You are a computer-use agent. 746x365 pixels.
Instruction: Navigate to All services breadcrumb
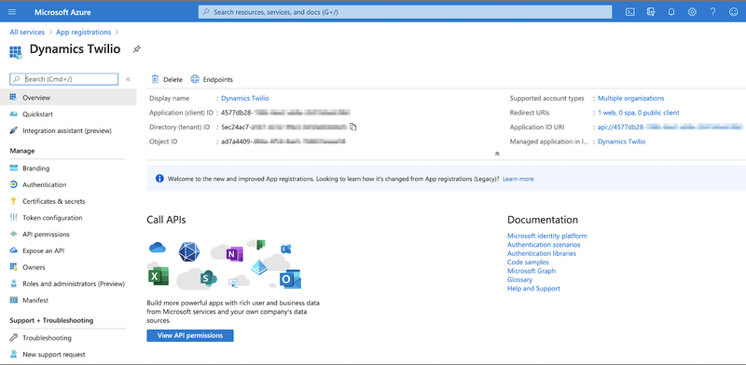27,32
